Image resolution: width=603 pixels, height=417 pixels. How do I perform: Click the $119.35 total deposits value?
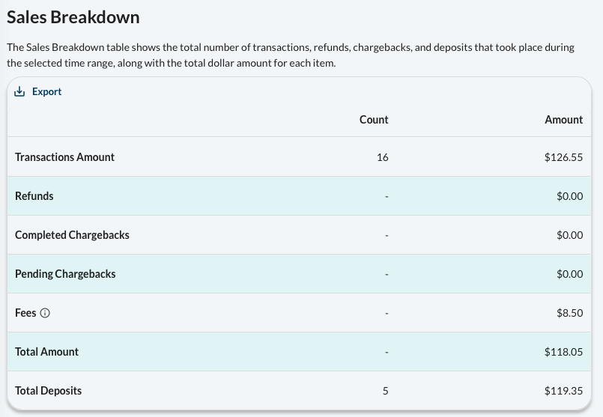[564, 391]
